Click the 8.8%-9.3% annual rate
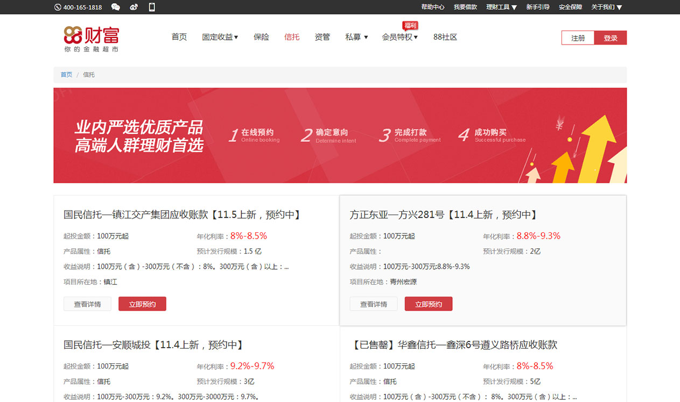The height and width of the screenshot is (402, 680). (x=538, y=236)
